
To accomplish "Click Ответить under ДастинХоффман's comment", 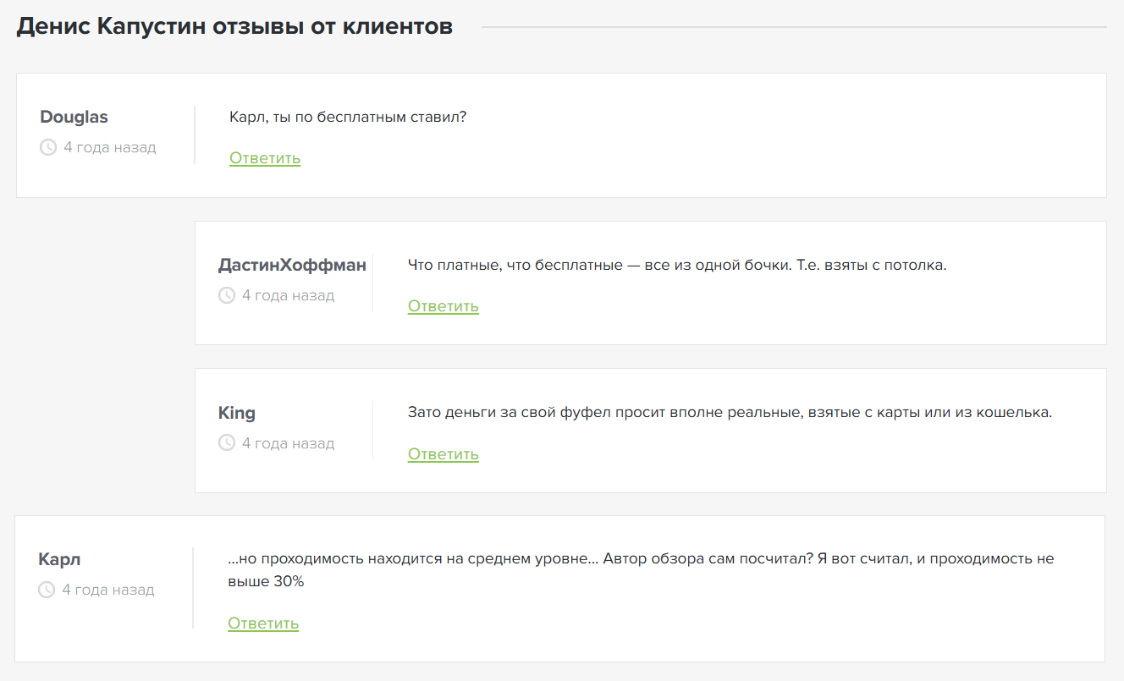I will (444, 306).
